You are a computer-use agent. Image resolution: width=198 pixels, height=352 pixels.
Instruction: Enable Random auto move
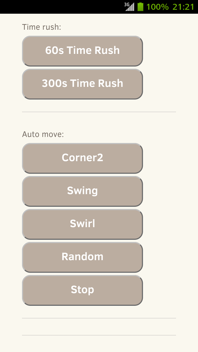(83, 257)
